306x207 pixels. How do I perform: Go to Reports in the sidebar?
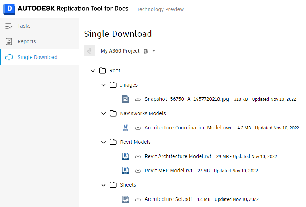point(27,41)
